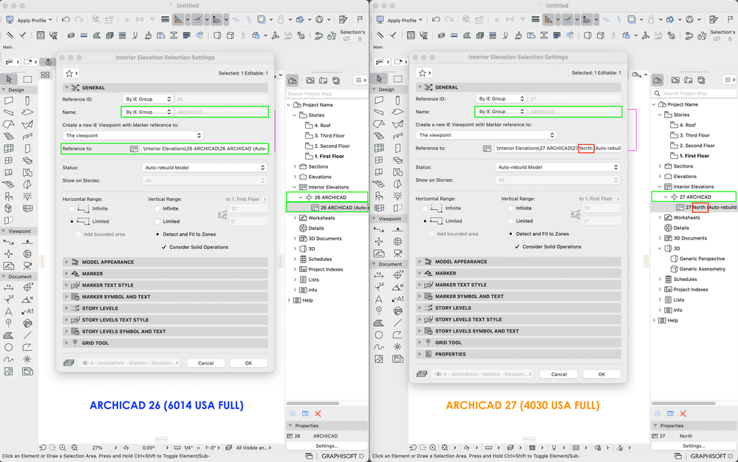Viewport: 738px width, 462px height.
Task: Open the layer dropdown at the bottom of the right ARCHICAD 27 dialog
Action: tap(483, 374)
